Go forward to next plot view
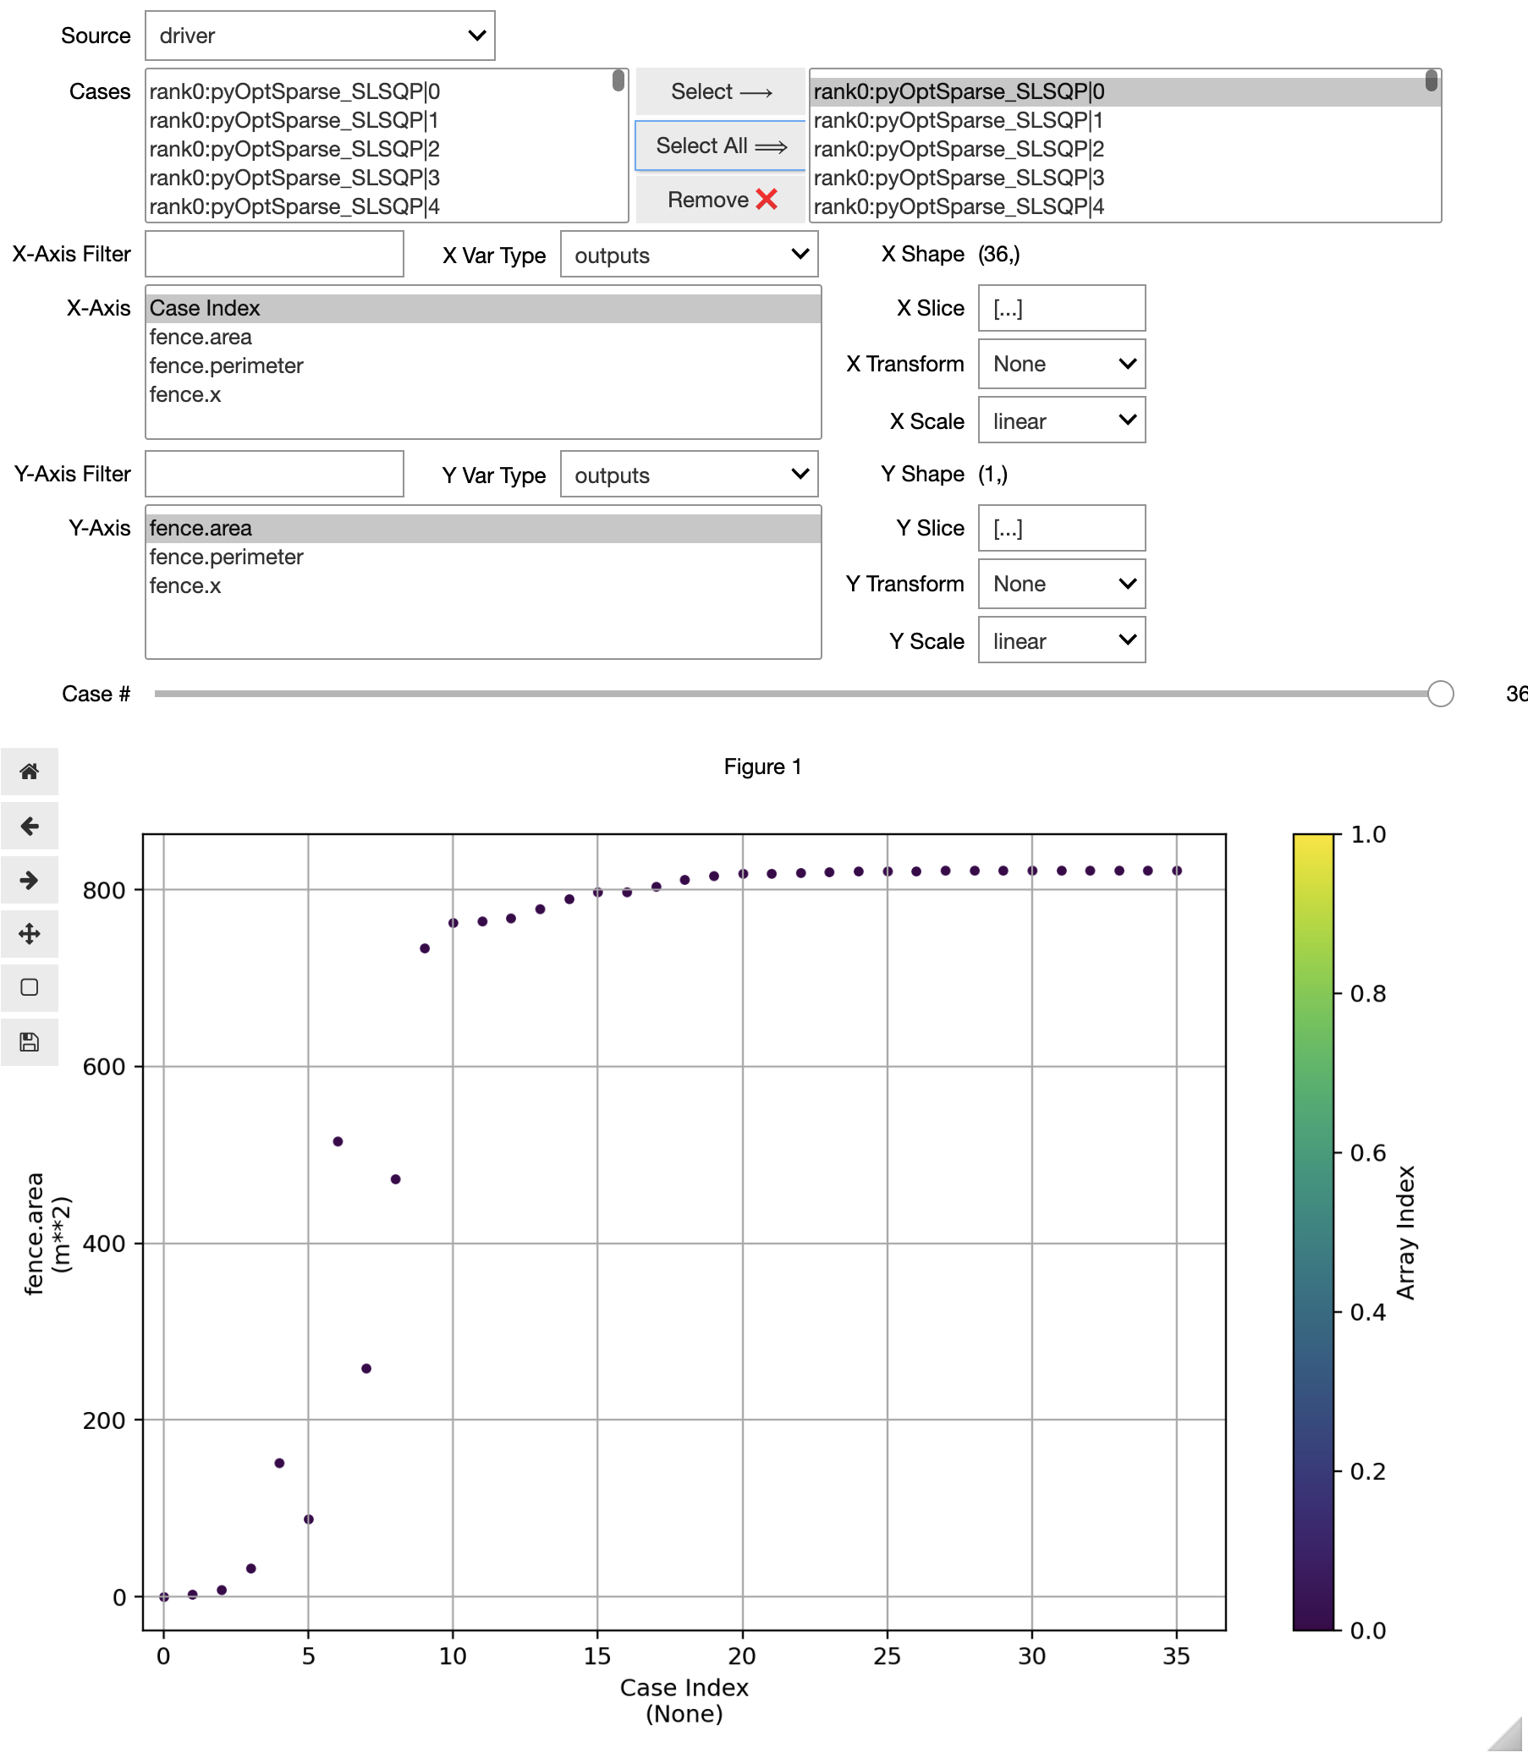 tap(29, 881)
